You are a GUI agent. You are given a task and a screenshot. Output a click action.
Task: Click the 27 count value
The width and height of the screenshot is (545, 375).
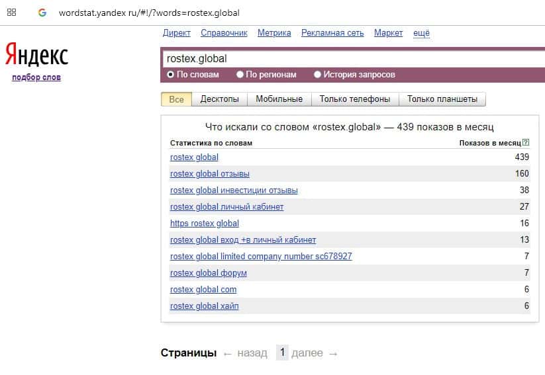pyautogui.click(x=524, y=206)
